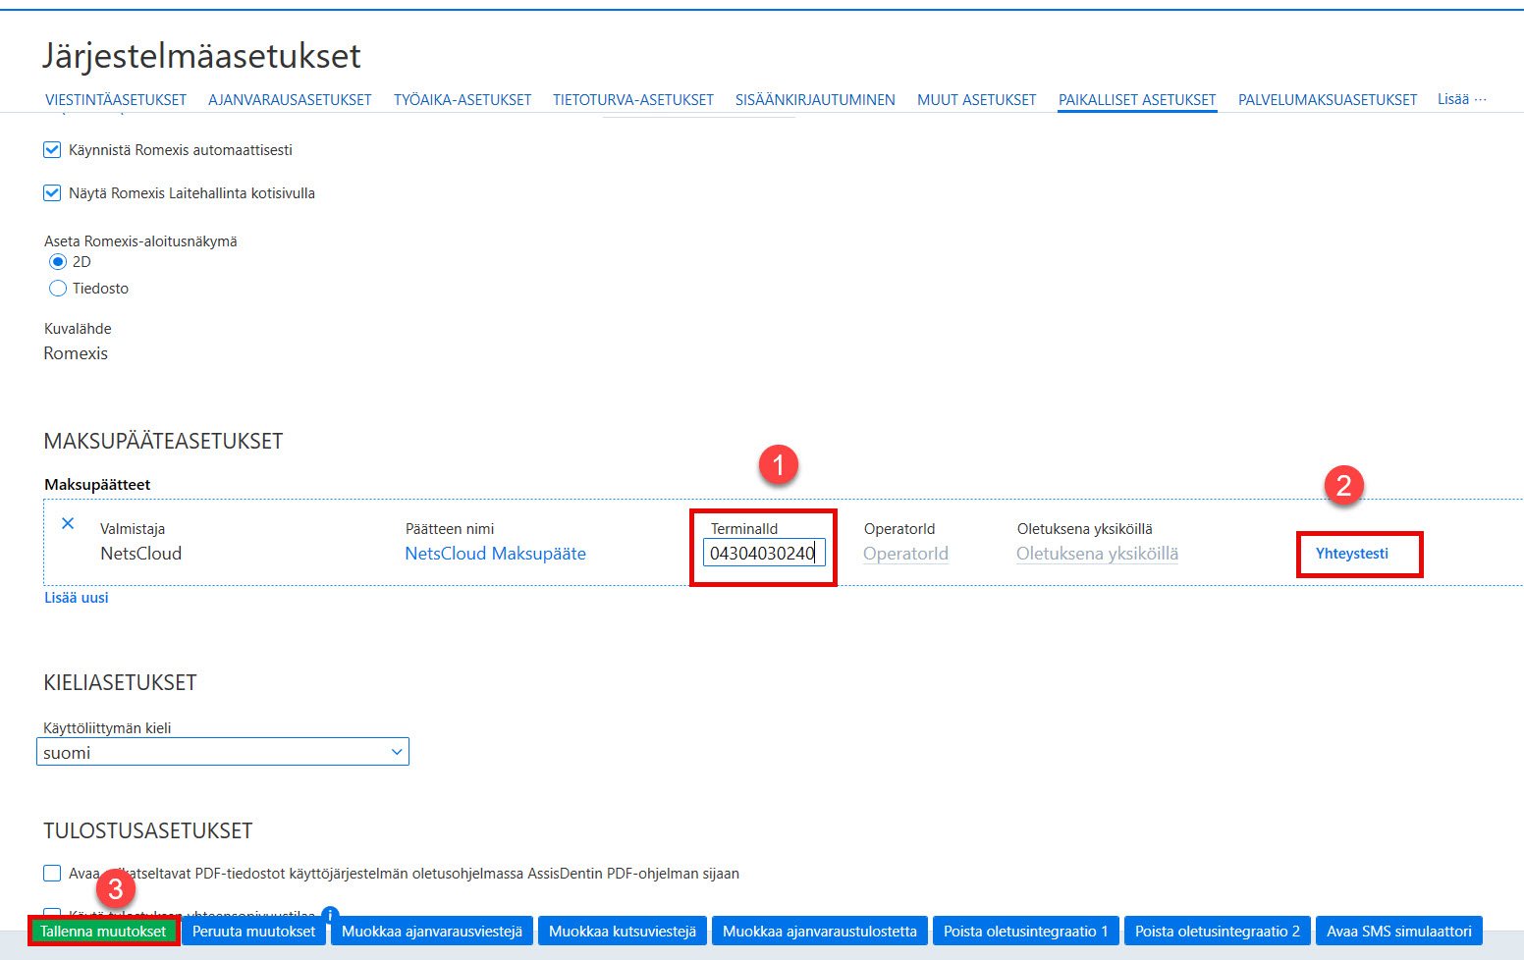Click Poista oletusintegraatio 1 button
This screenshot has height=960, width=1524.
(1026, 932)
